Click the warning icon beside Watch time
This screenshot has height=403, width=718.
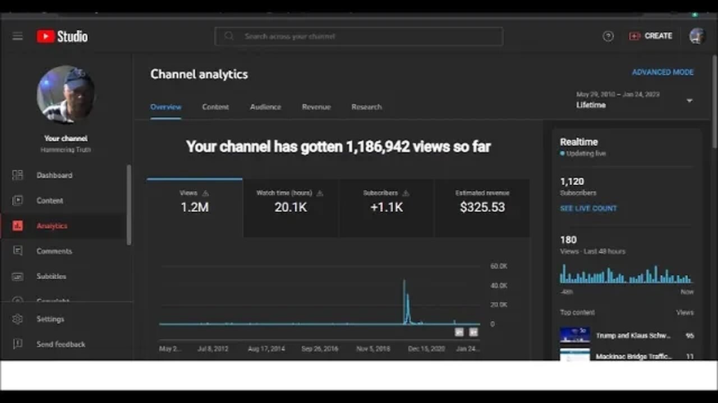click(x=320, y=193)
